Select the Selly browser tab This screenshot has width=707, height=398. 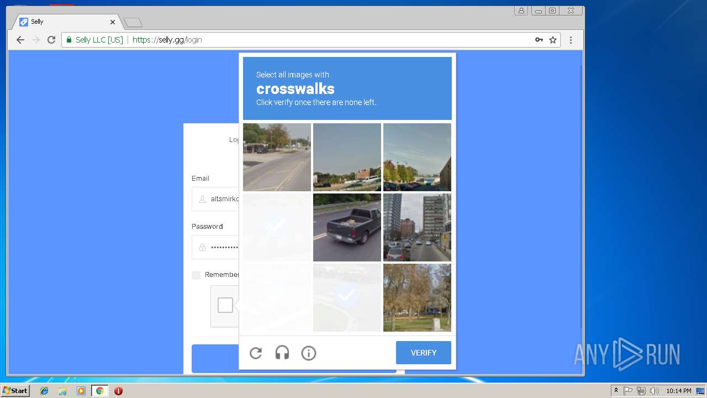66,22
